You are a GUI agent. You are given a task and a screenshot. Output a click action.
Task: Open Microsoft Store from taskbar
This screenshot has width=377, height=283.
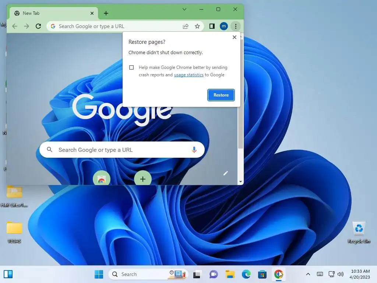click(262, 274)
